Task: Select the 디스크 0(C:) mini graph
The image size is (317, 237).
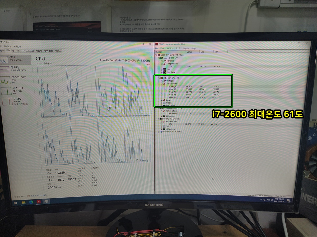Action: [x=5, y=80]
